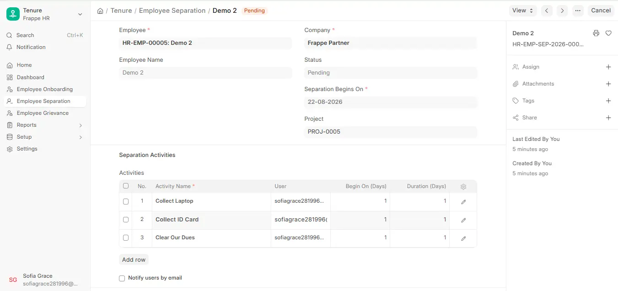This screenshot has width=618, height=291.
Task: Click the user cell in Collect ID Card row
Action: [x=301, y=220]
